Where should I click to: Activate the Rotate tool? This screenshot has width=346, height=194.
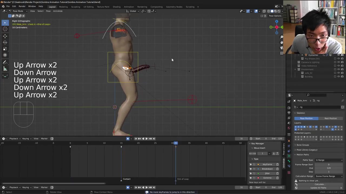[5, 42]
